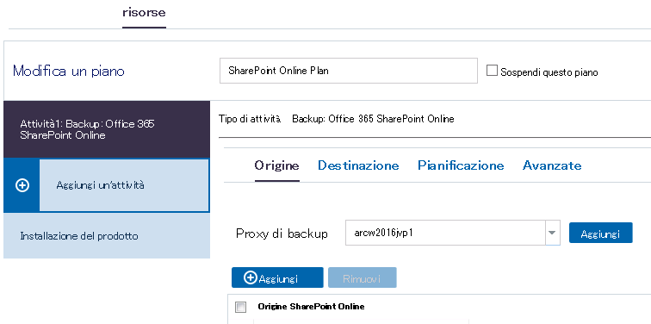The width and height of the screenshot is (651, 324).
Task: Click the Origine SharePoint Online column header
Action: (x=312, y=307)
